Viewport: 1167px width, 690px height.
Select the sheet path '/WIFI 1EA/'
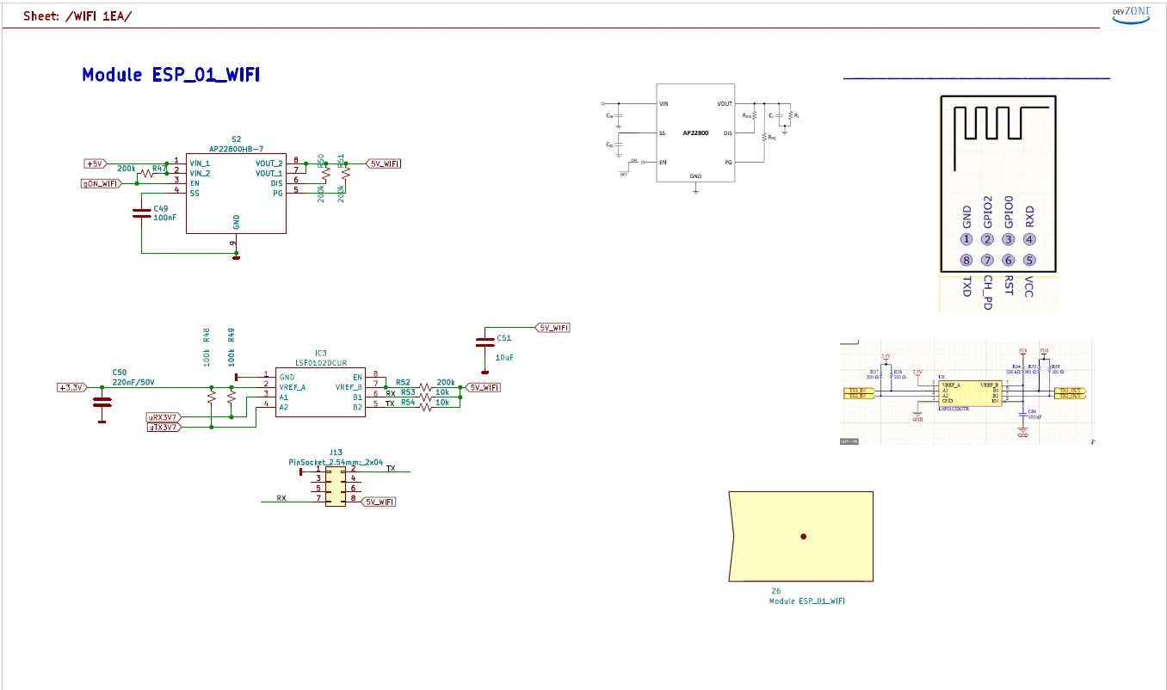(x=99, y=16)
